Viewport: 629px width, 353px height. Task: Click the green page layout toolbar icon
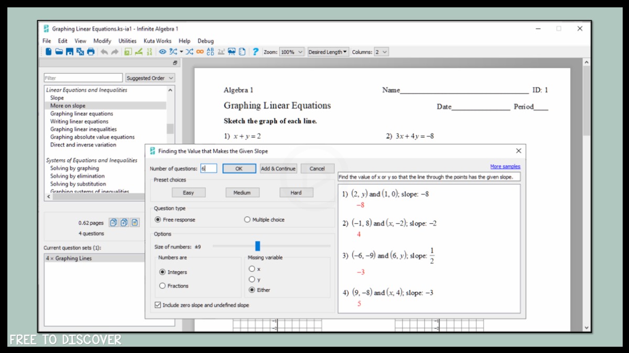(128, 52)
